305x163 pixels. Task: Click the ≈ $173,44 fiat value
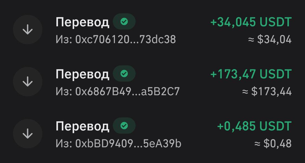(x=267, y=92)
